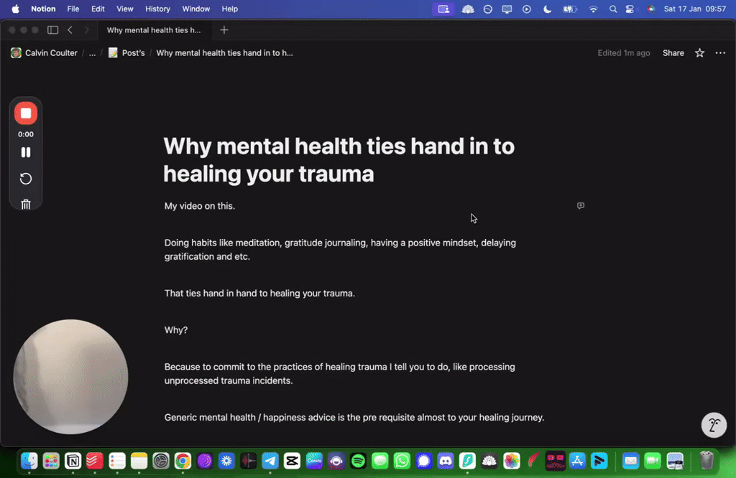Open the Wi-Fi status menu
The height and width of the screenshot is (478, 736).
pyautogui.click(x=594, y=9)
